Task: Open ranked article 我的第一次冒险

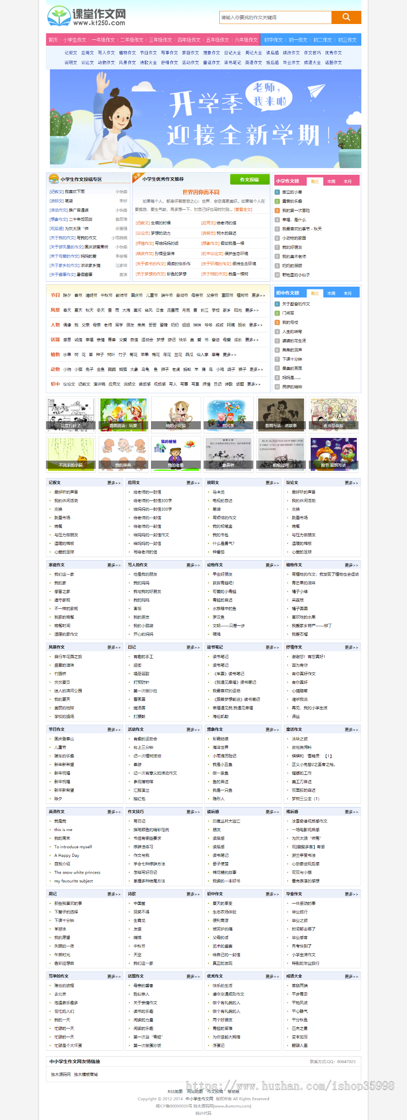Action: pos(296,210)
